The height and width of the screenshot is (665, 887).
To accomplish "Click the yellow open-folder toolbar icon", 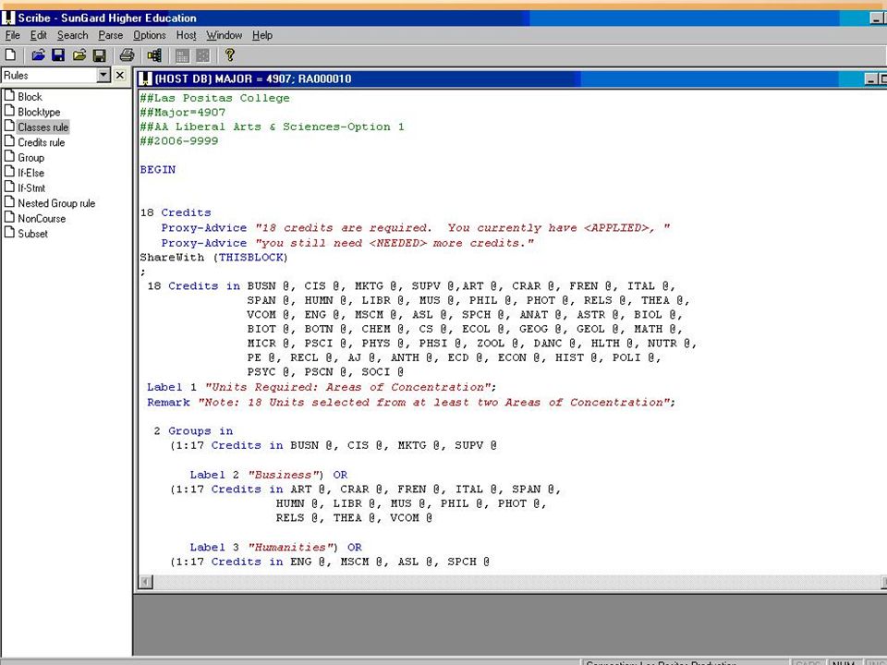I will click(x=79, y=54).
